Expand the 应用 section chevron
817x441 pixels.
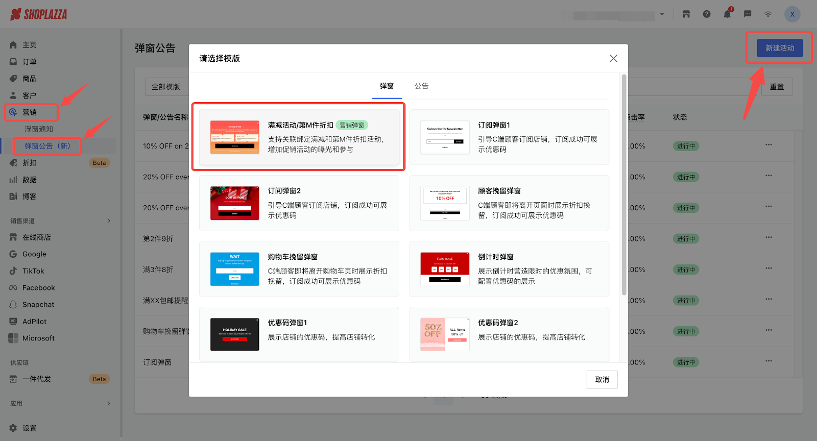click(x=109, y=403)
